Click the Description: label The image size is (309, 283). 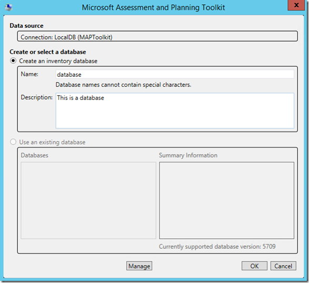coord(37,97)
